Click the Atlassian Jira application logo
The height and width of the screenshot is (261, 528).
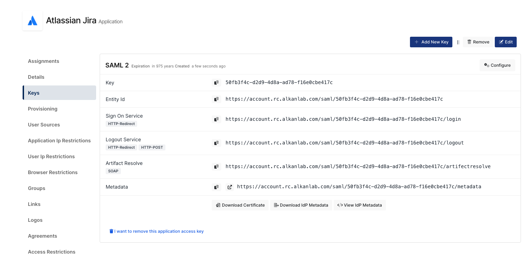[x=33, y=21]
